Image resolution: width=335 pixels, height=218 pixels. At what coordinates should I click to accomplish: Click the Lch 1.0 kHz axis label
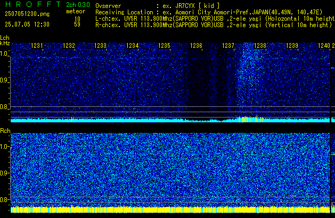[4, 54]
